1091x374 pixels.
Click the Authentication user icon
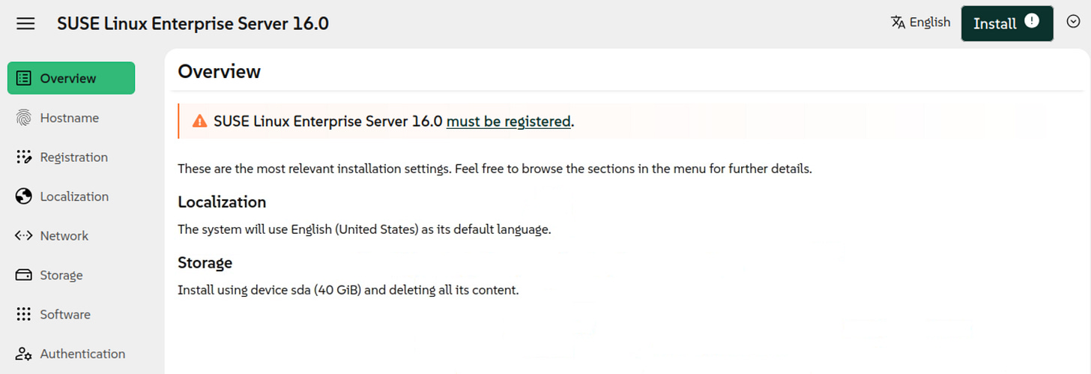click(x=24, y=354)
